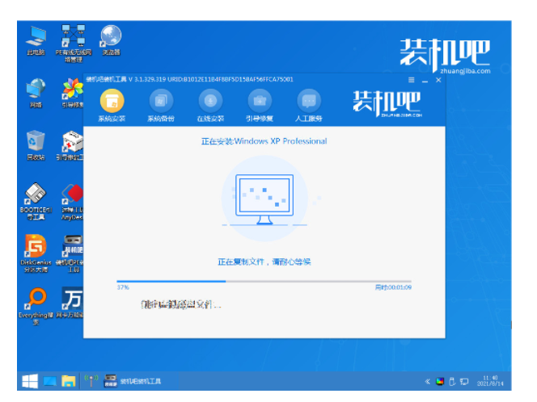
Task: Click the USB device tray icon
Action: [452, 382]
